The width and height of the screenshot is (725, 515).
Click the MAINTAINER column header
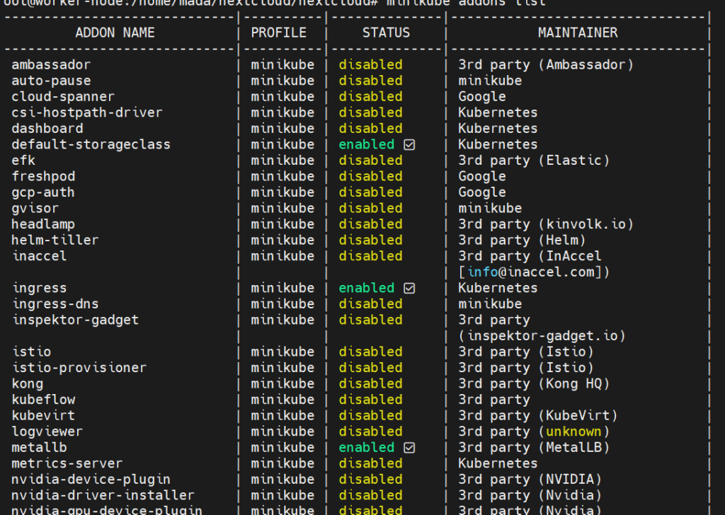[x=577, y=33]
